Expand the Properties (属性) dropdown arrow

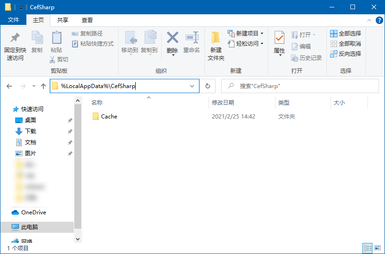tap(280, 55)
